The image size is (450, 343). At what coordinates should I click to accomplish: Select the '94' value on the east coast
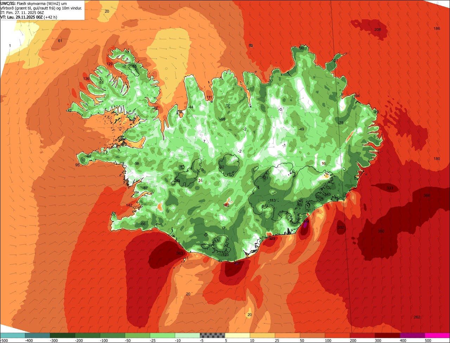pos(358,96)
